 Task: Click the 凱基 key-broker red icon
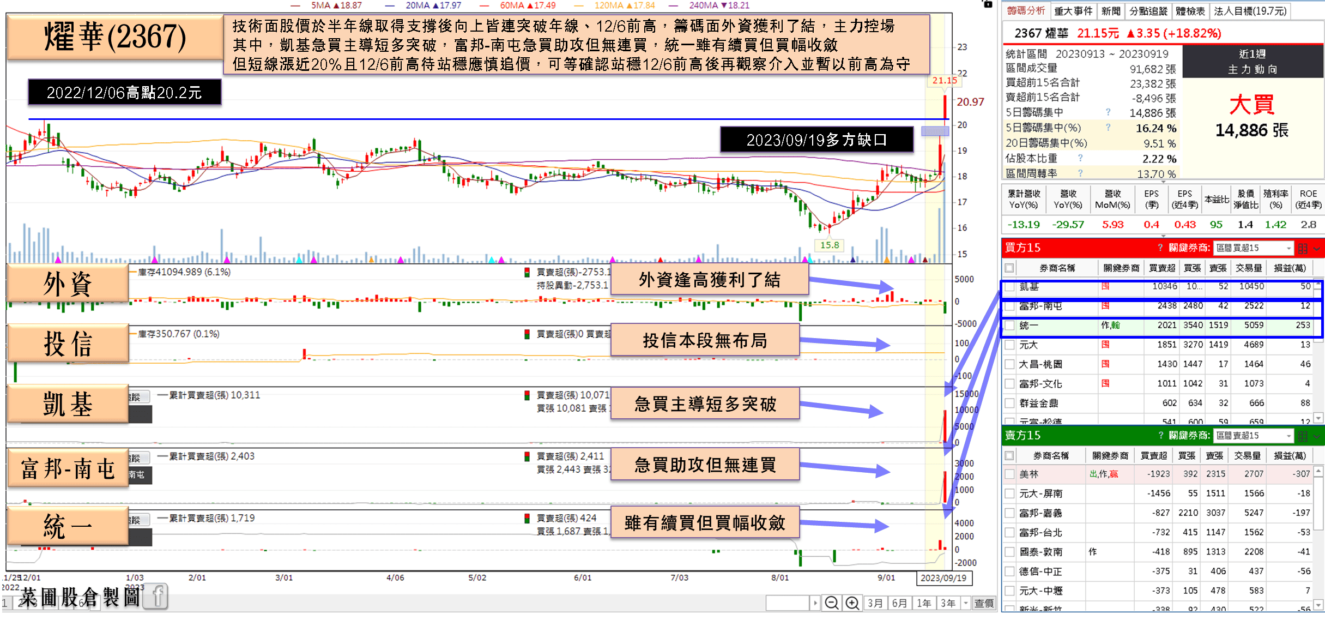coord(1105,286)
